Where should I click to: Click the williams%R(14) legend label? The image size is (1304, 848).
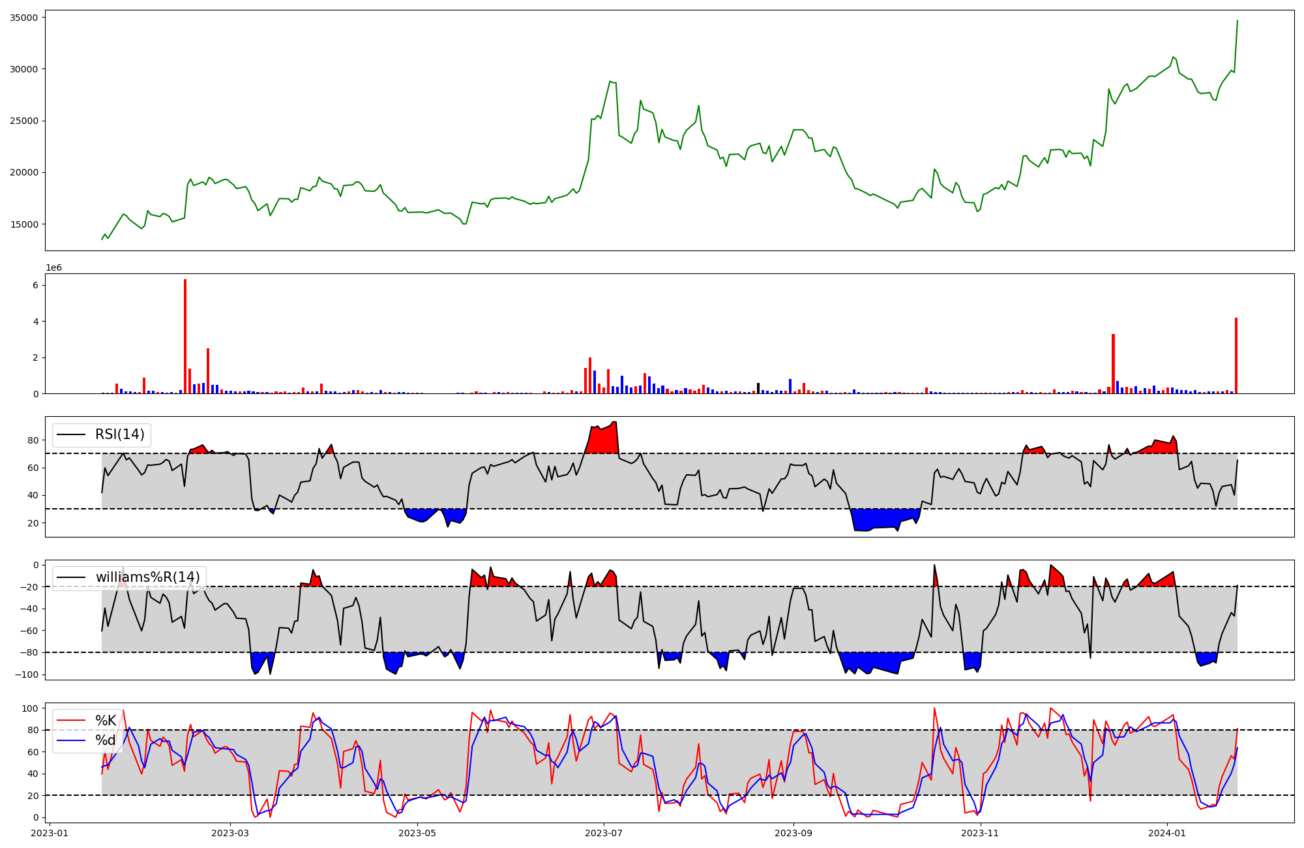[x=147, y=577]
